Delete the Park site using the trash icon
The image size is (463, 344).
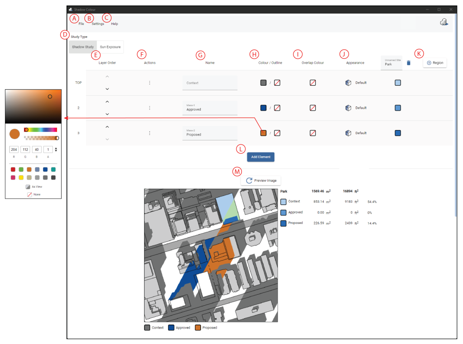408,63
